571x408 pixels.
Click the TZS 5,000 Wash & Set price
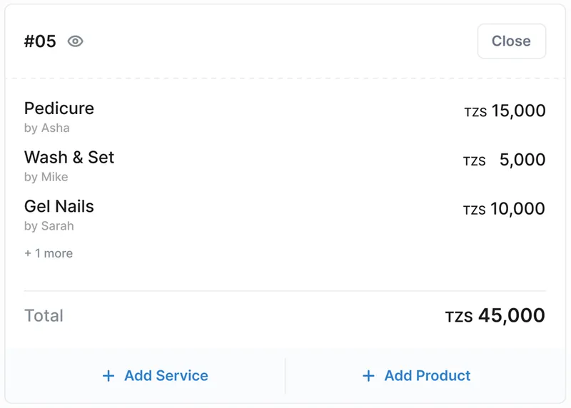click(504, 160)
